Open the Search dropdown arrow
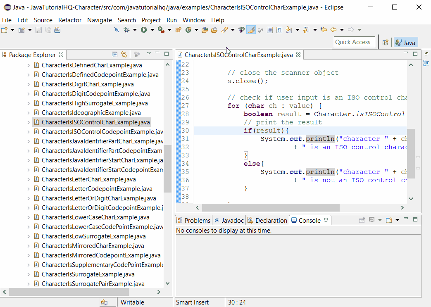The height and width of the screenshot is (307, 431). tap(233, 30)
